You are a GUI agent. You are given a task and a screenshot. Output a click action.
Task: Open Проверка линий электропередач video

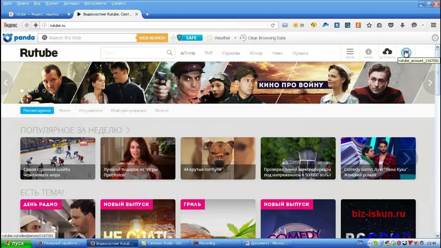tap(298, 158)
